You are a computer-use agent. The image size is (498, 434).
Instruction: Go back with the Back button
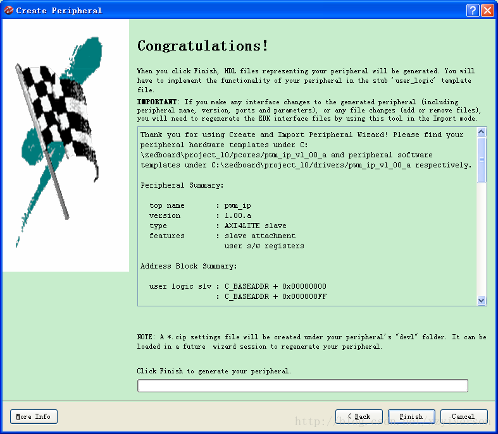(359, 416)
